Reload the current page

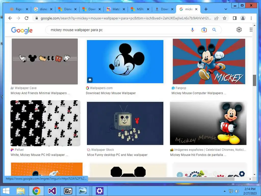click(27, 18)
